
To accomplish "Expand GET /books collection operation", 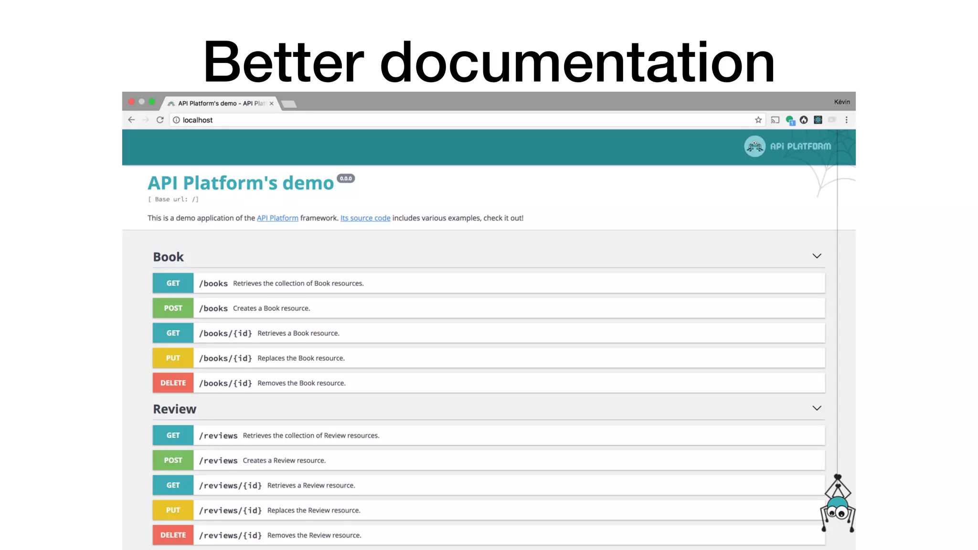I will (489, 283).
